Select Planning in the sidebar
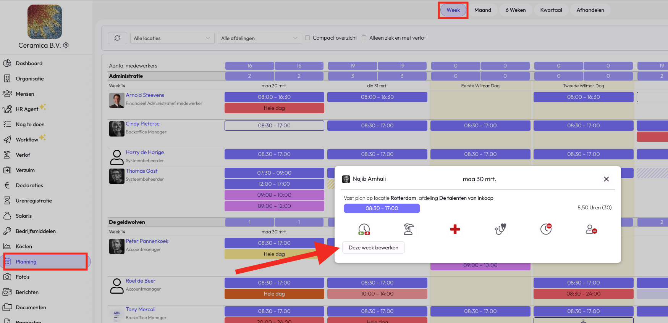 [x=45, y=262]
